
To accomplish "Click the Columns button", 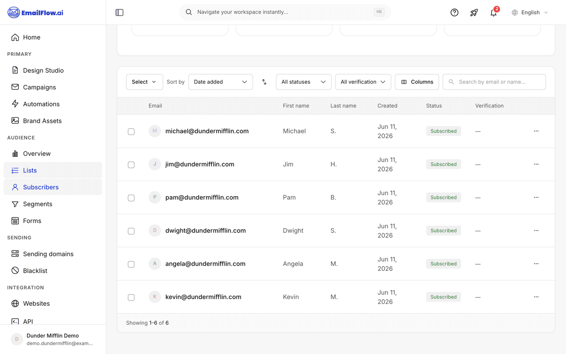I will click(x=417, y=82).
